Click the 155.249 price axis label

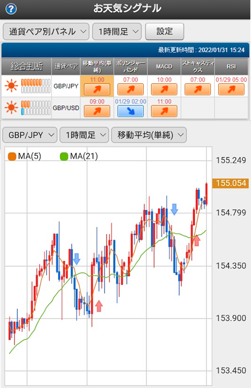click(x=231, y=160)
